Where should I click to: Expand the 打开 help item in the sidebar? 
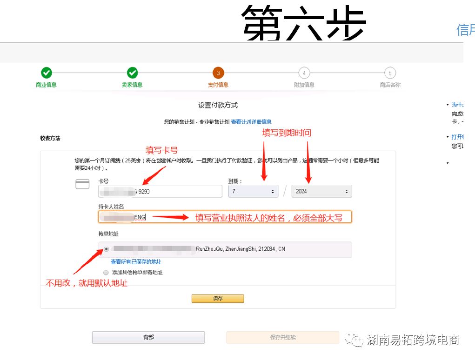tap(457, 137)
